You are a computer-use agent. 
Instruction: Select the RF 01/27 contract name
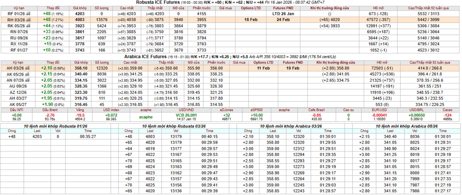pos(19,50)
